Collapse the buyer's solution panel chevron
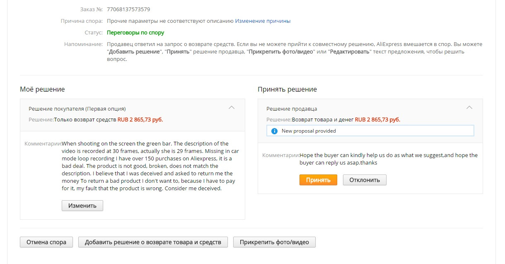 click(232, 108)
